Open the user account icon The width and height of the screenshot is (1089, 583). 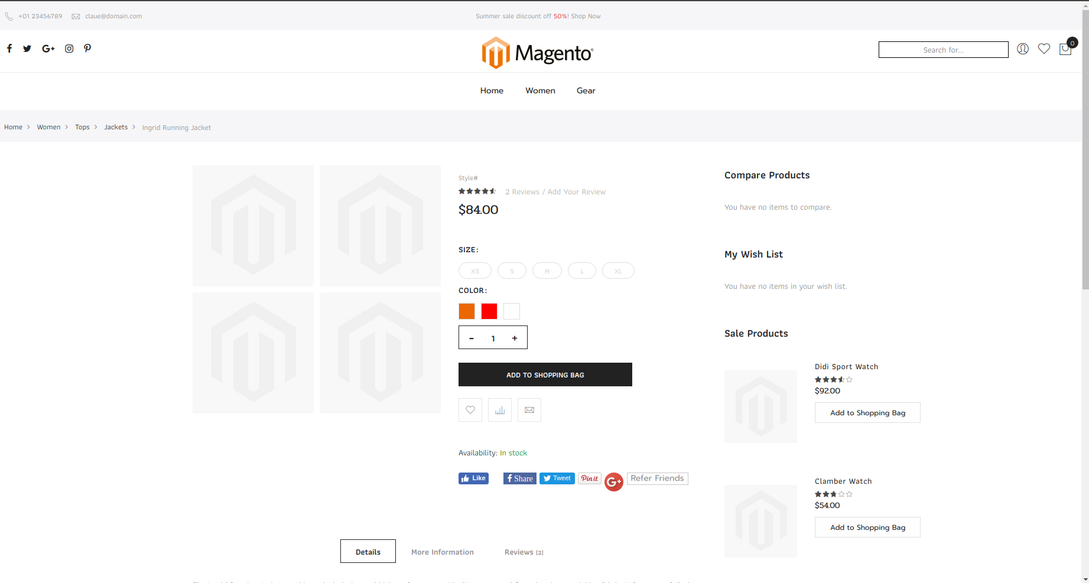tap(1023, 49)
